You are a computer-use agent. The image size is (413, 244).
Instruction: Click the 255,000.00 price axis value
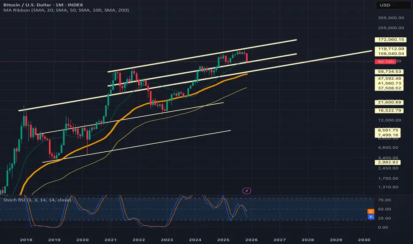(x=391, y=28)
